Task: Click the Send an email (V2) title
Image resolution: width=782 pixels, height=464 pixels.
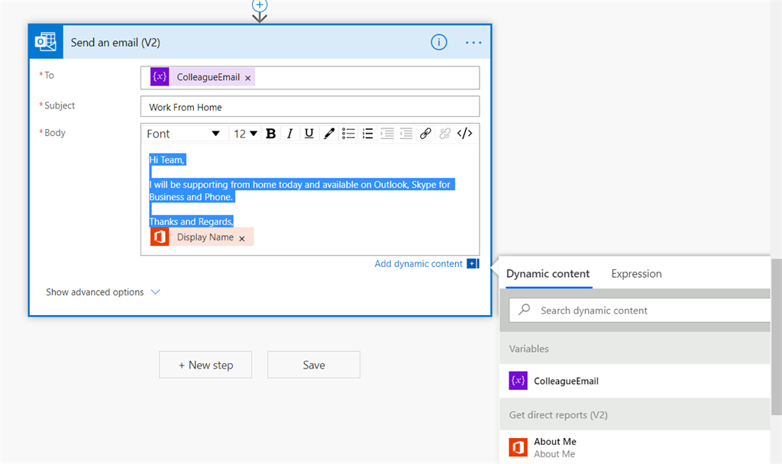Action: click(115, 43)
